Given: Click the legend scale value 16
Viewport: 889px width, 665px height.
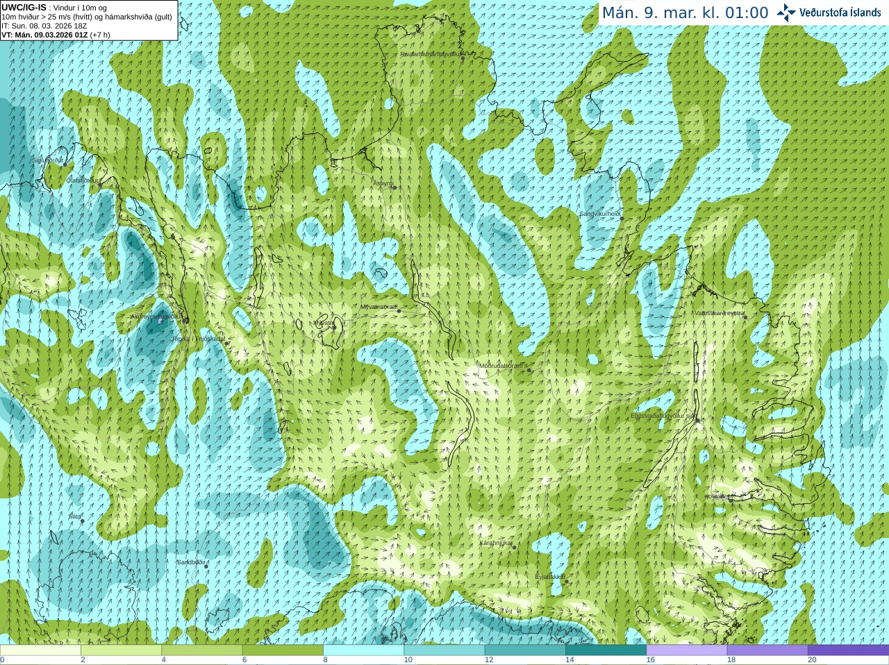Looking at the screenshot, I should tap(650, 660).
